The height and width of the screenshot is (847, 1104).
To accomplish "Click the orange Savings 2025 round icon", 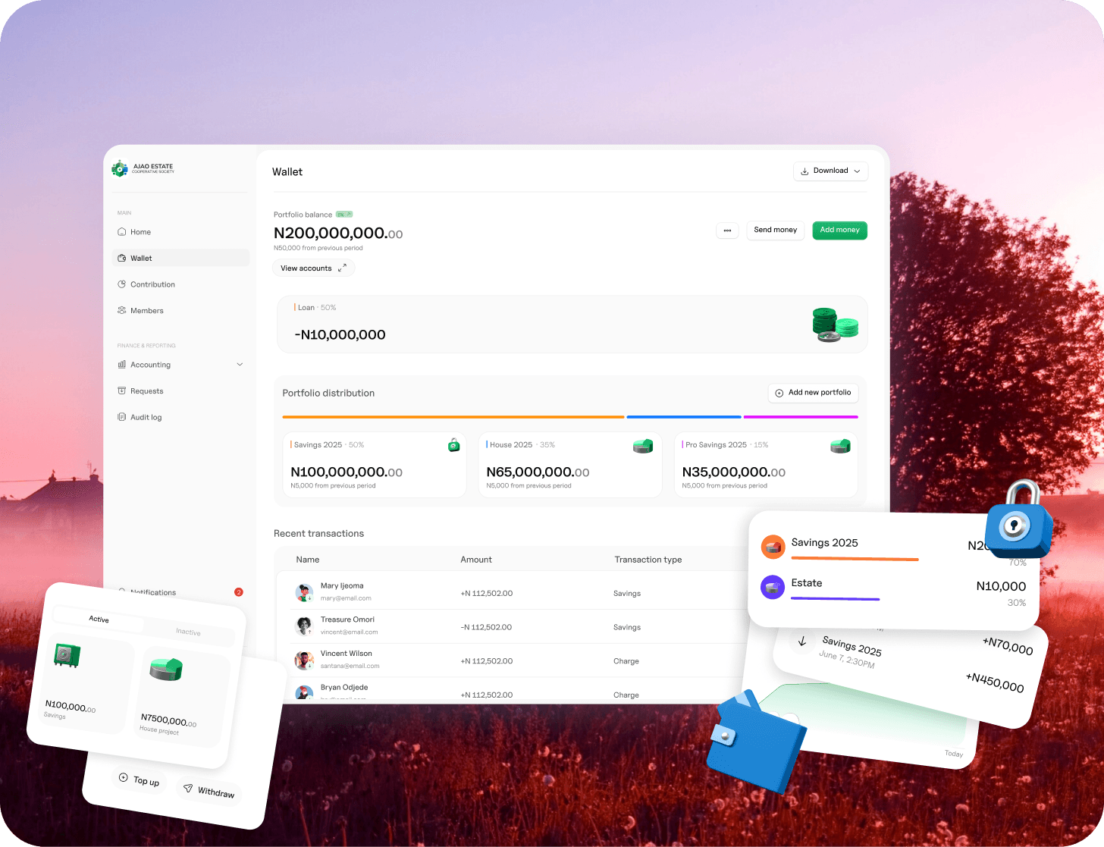I will (x=773, y=547).
